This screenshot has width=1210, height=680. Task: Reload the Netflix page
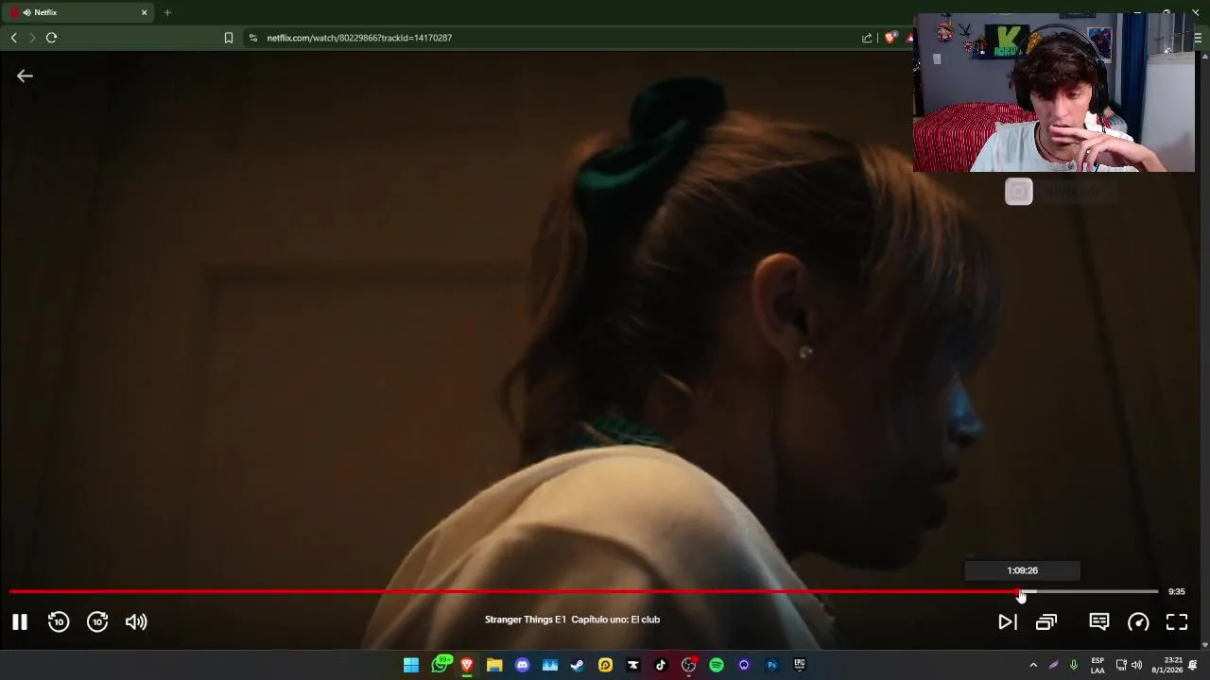point(51,38)
